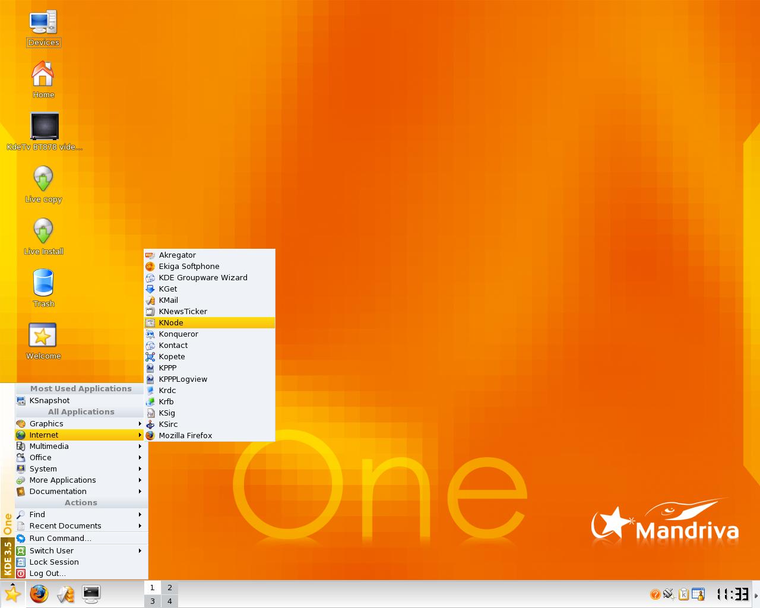Open the Klipper clipboard tray icon
760x608 pixels.
683,594
